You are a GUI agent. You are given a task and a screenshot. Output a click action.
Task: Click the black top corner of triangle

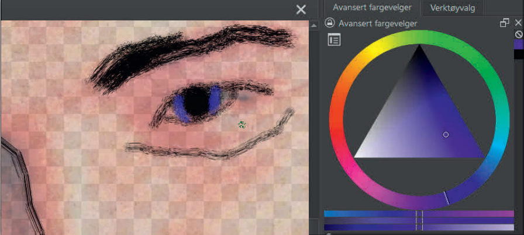(x=419, y=47)
